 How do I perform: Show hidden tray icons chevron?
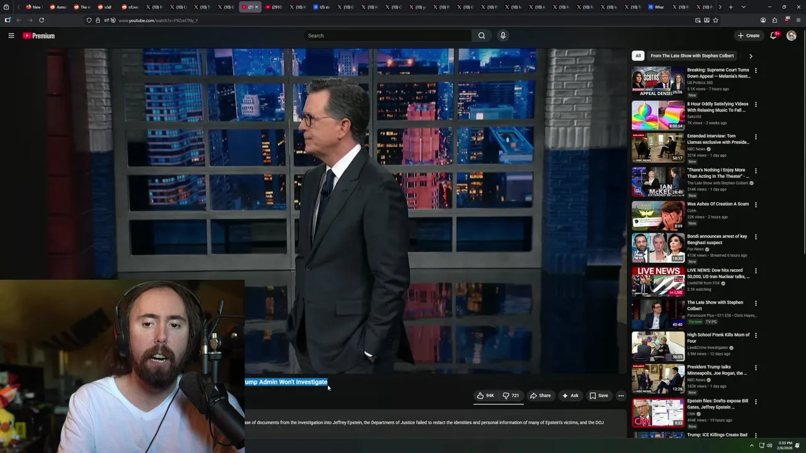[x=751, y=445]
